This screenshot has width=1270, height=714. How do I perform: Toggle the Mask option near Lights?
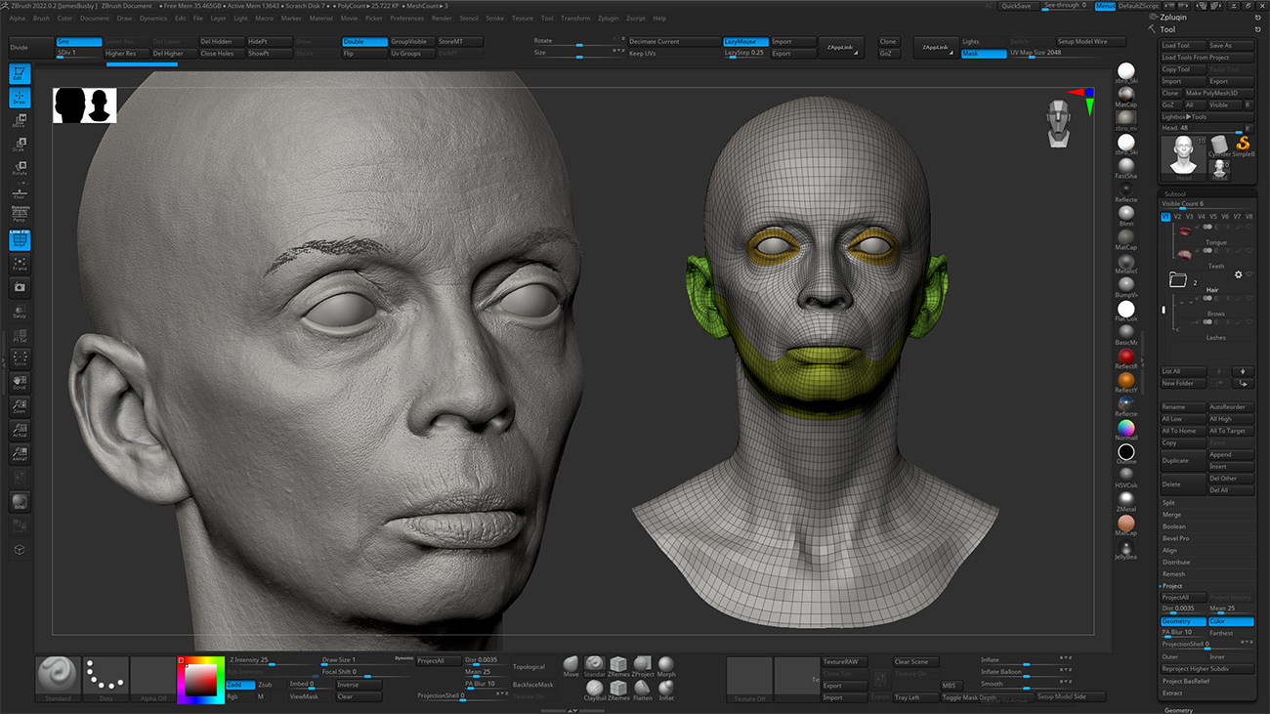click(x=983, y=54)
